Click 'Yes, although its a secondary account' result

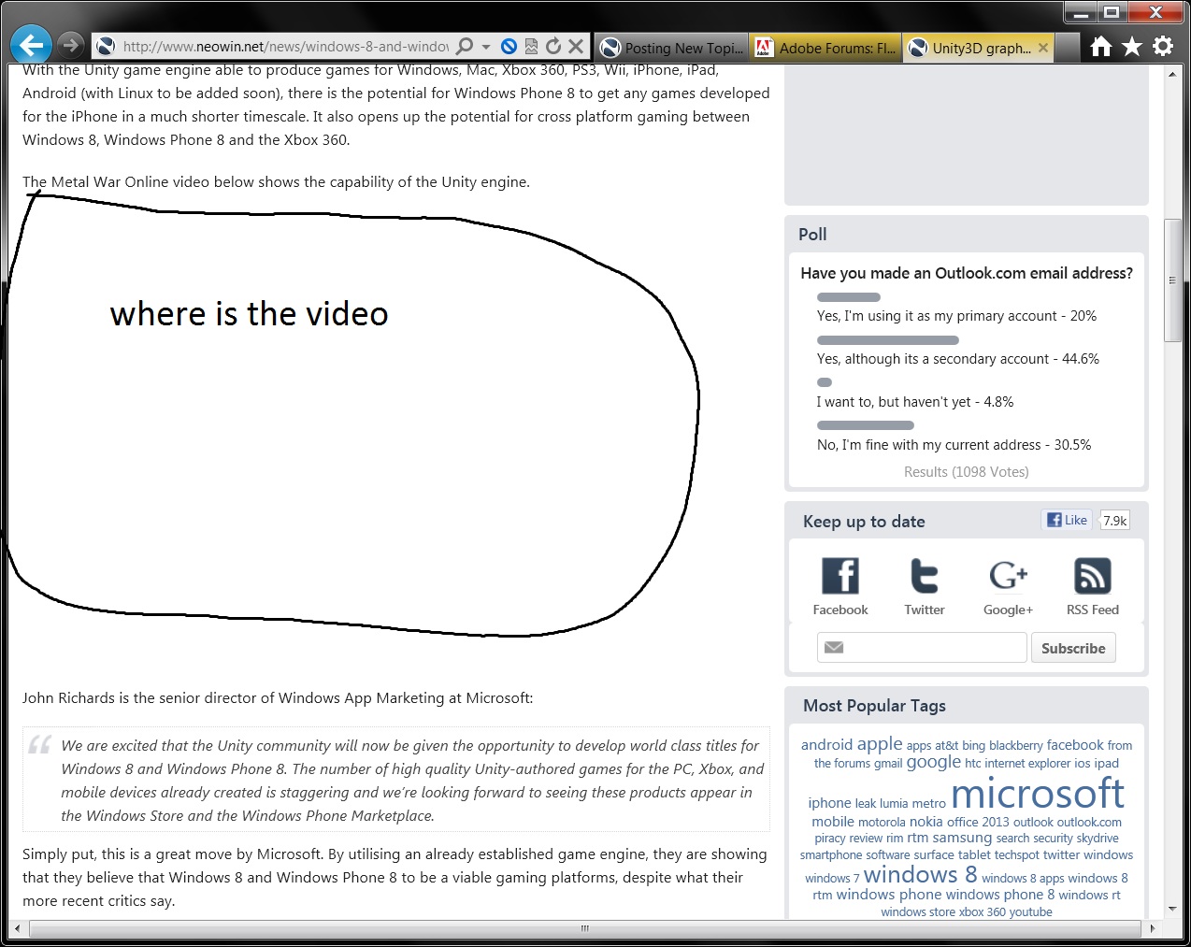(x=957, y=359)
